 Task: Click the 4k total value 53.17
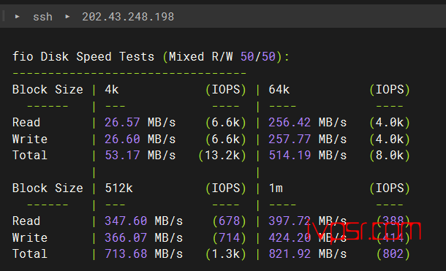tap(122, 155)
